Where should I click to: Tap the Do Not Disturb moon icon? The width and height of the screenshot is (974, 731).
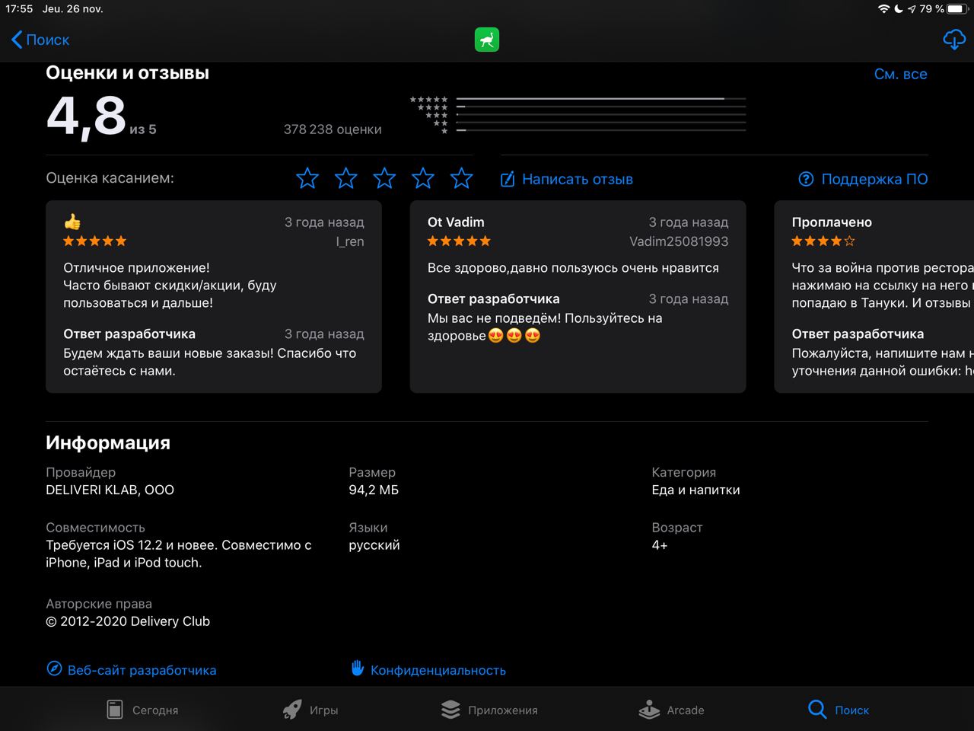(x=899, y=9)
